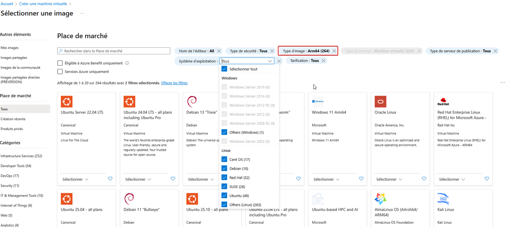Select Infrastructure Services (252) category
The width and height of the screenshot is (519, 227).
tap(21, 156)
